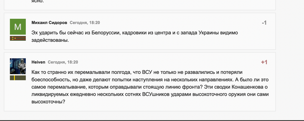Click the -1 comment rating
This screenshot has height=121, width=304.
pos(264,23)
